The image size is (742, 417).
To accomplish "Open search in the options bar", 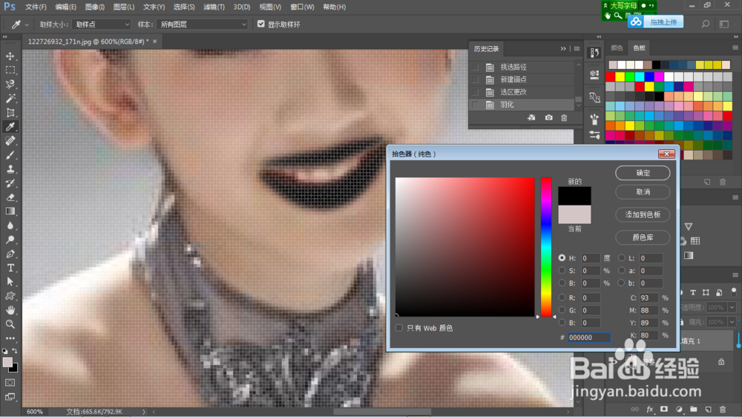I will click(x=705, y=24).
